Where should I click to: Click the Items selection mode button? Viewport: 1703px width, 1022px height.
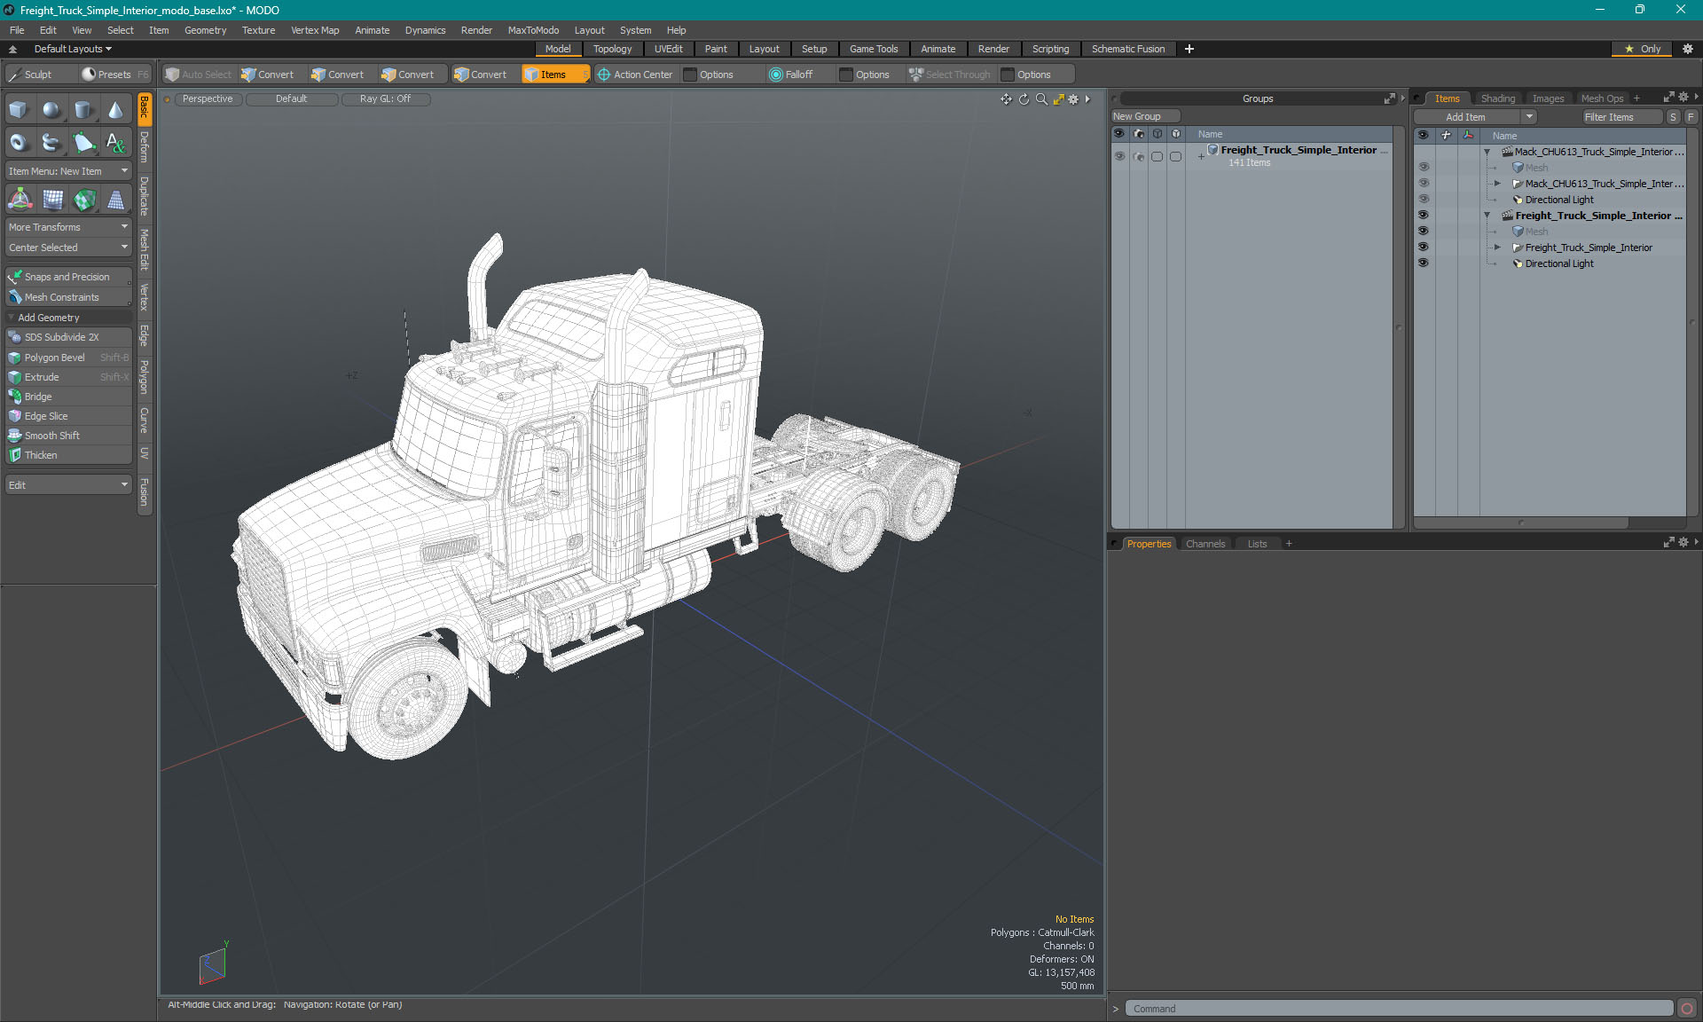(555, 75)
